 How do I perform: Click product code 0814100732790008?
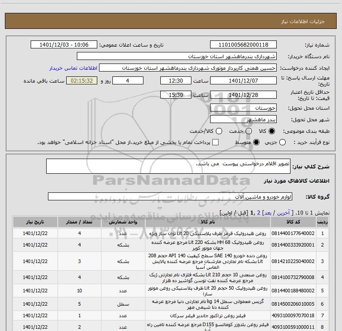293,277
